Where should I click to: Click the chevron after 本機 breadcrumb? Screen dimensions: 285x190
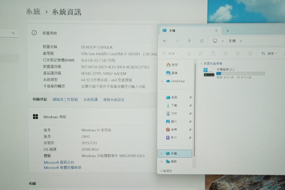click(241, 41)
